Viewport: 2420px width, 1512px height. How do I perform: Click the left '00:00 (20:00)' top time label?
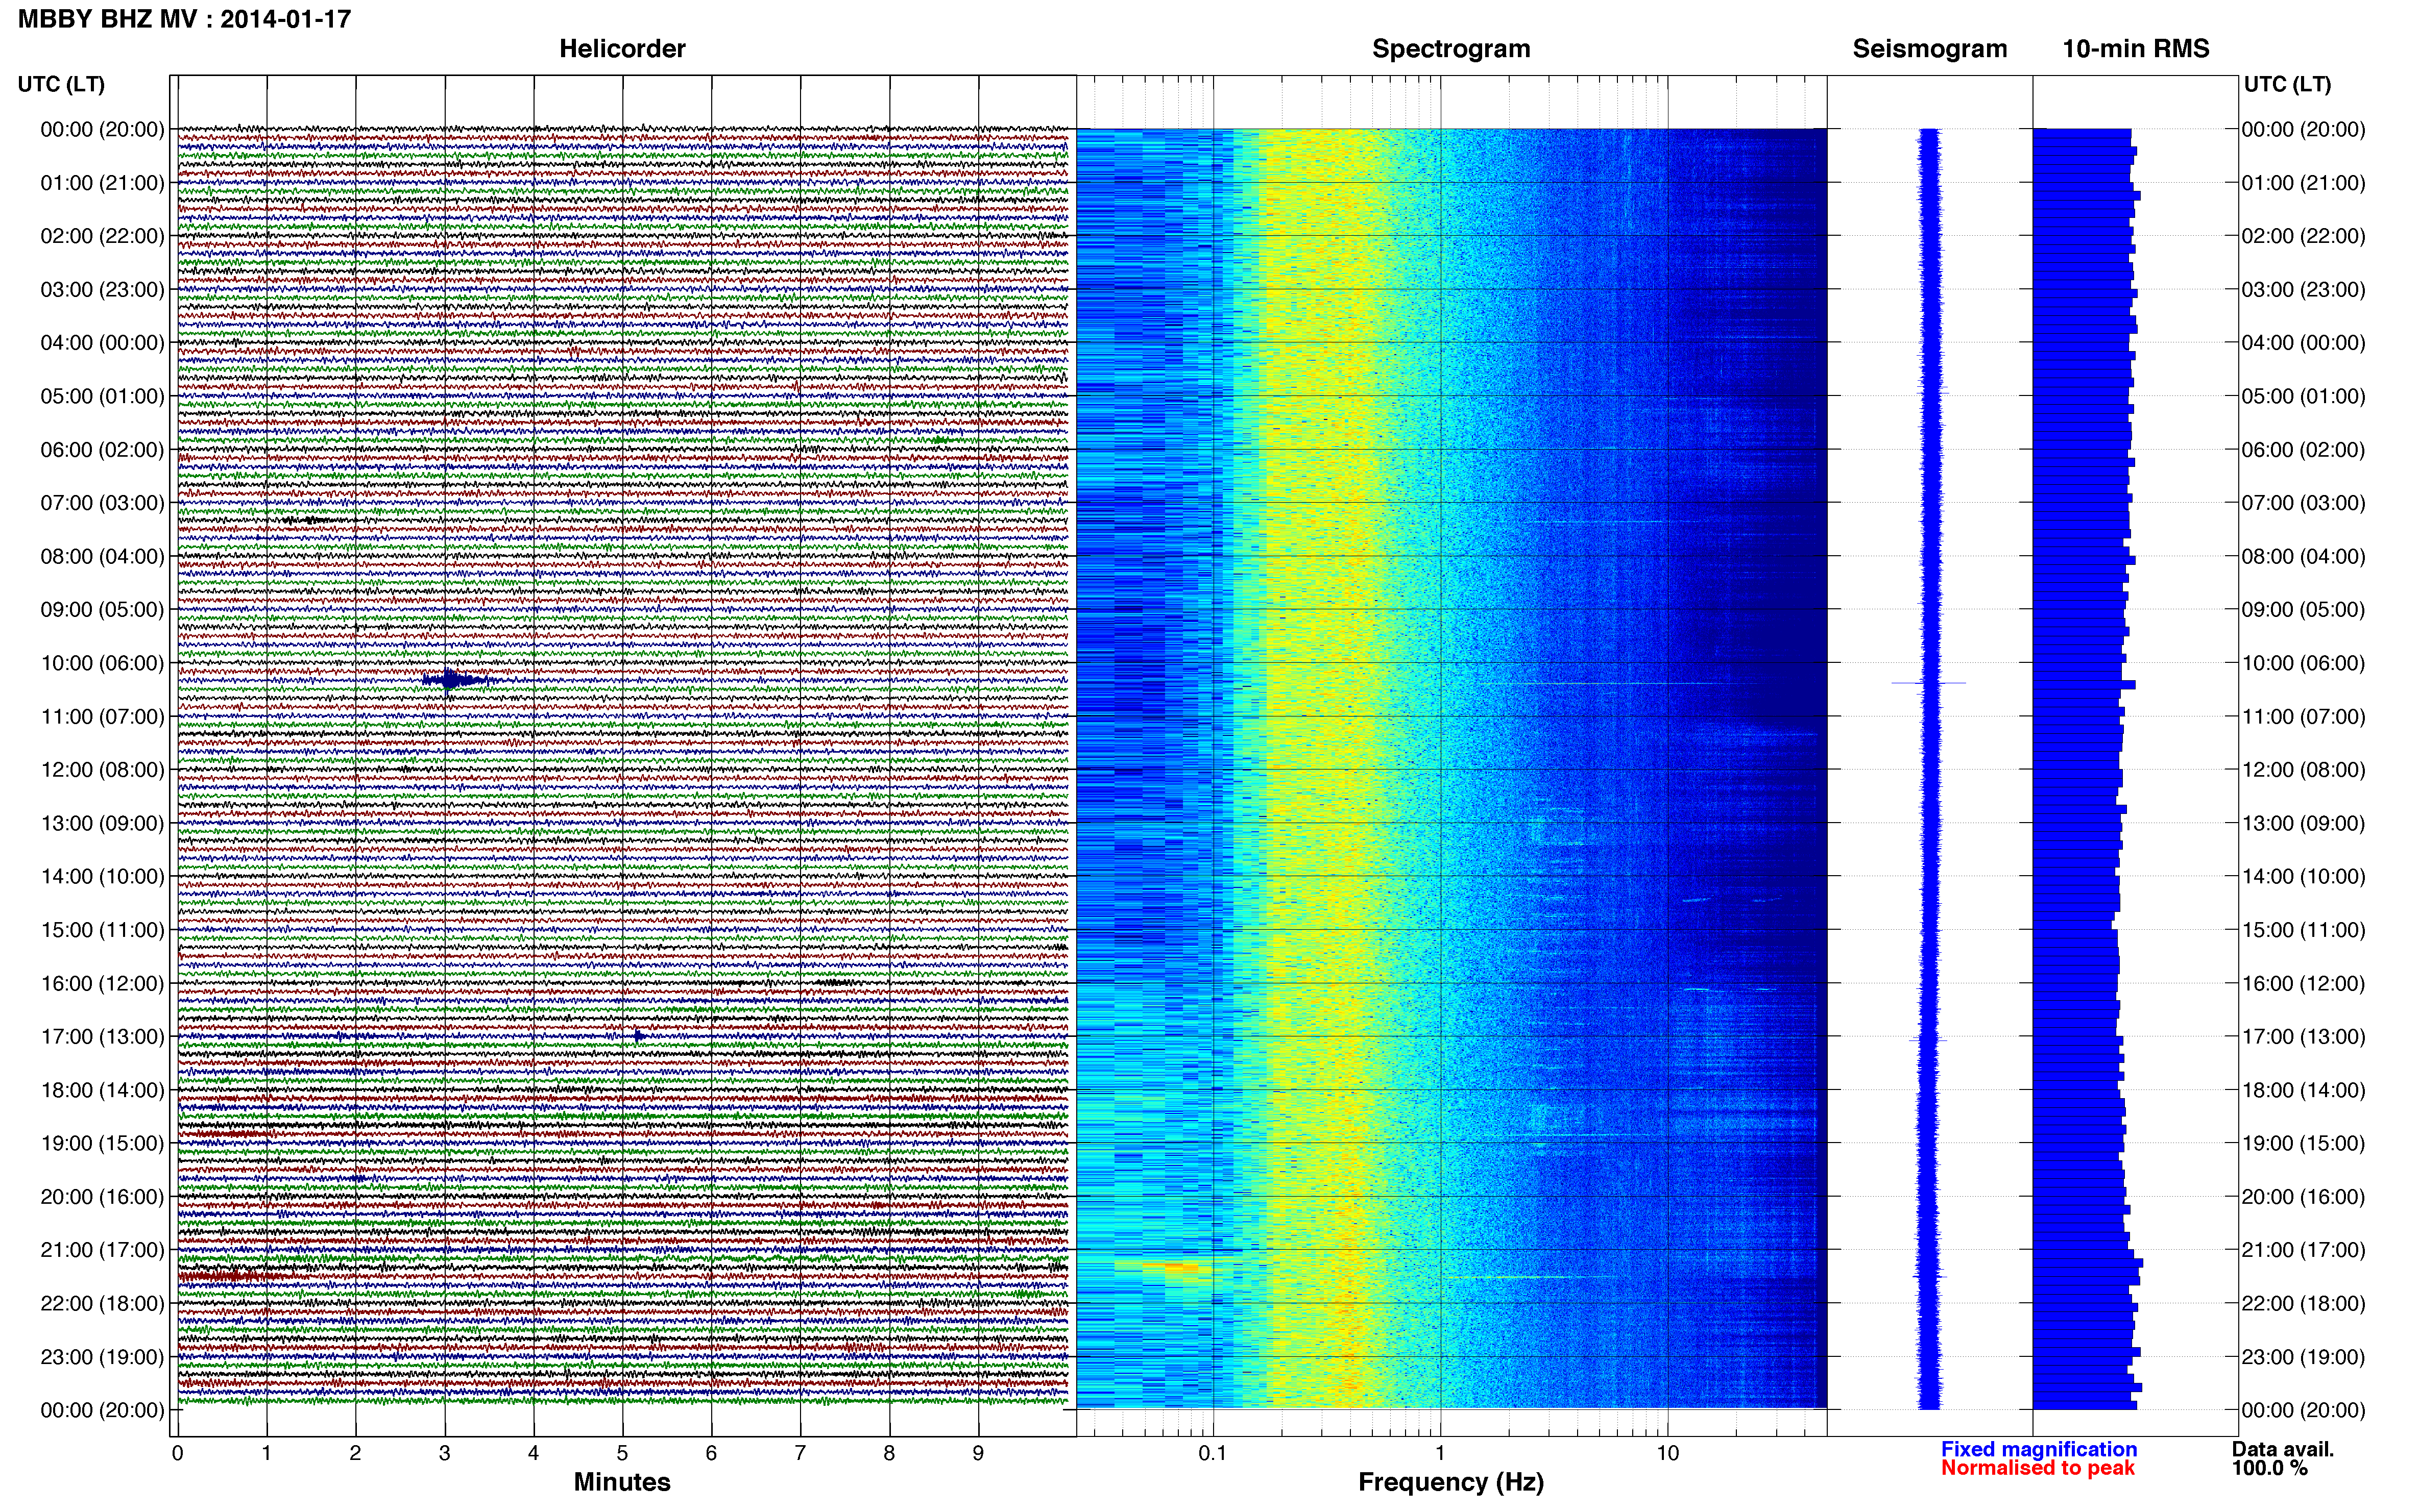pyautogui.click(x=102, y=130)
